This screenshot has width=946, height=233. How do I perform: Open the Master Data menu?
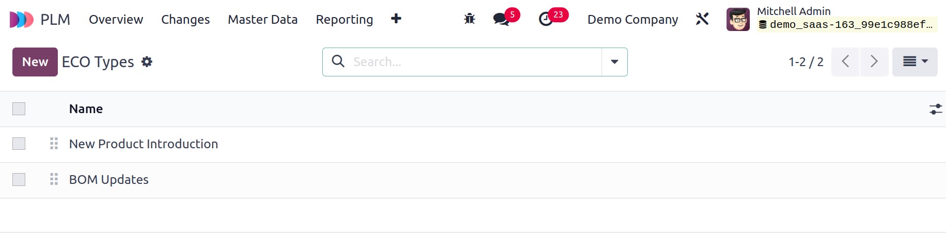tap(263, 20)
